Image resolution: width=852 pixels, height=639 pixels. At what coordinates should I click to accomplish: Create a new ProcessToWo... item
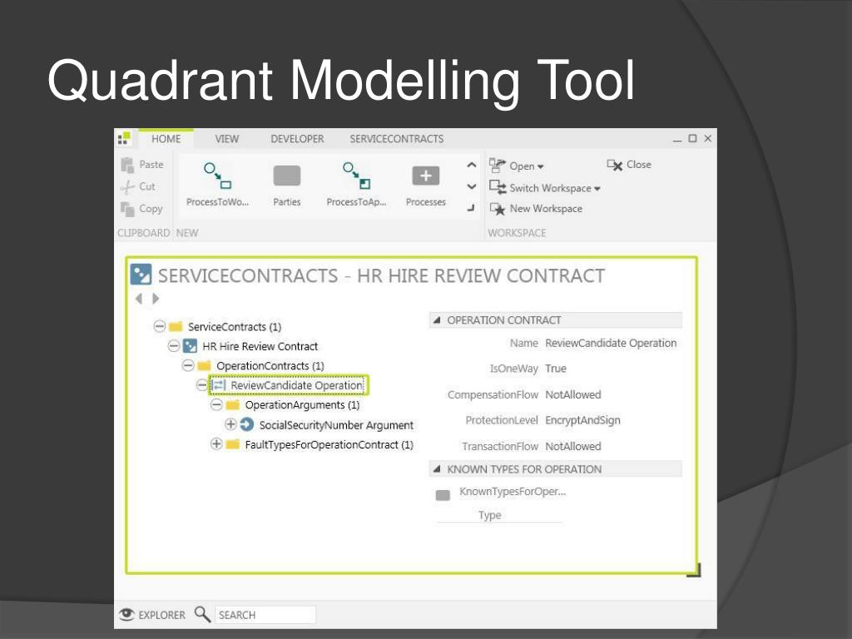coord(217,185)
